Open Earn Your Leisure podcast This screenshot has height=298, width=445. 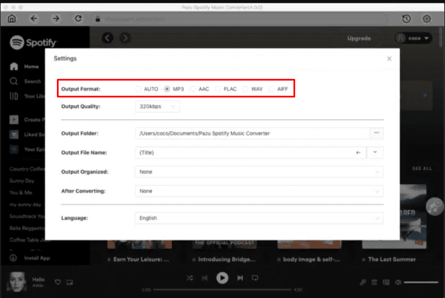(x=141, y=259)
